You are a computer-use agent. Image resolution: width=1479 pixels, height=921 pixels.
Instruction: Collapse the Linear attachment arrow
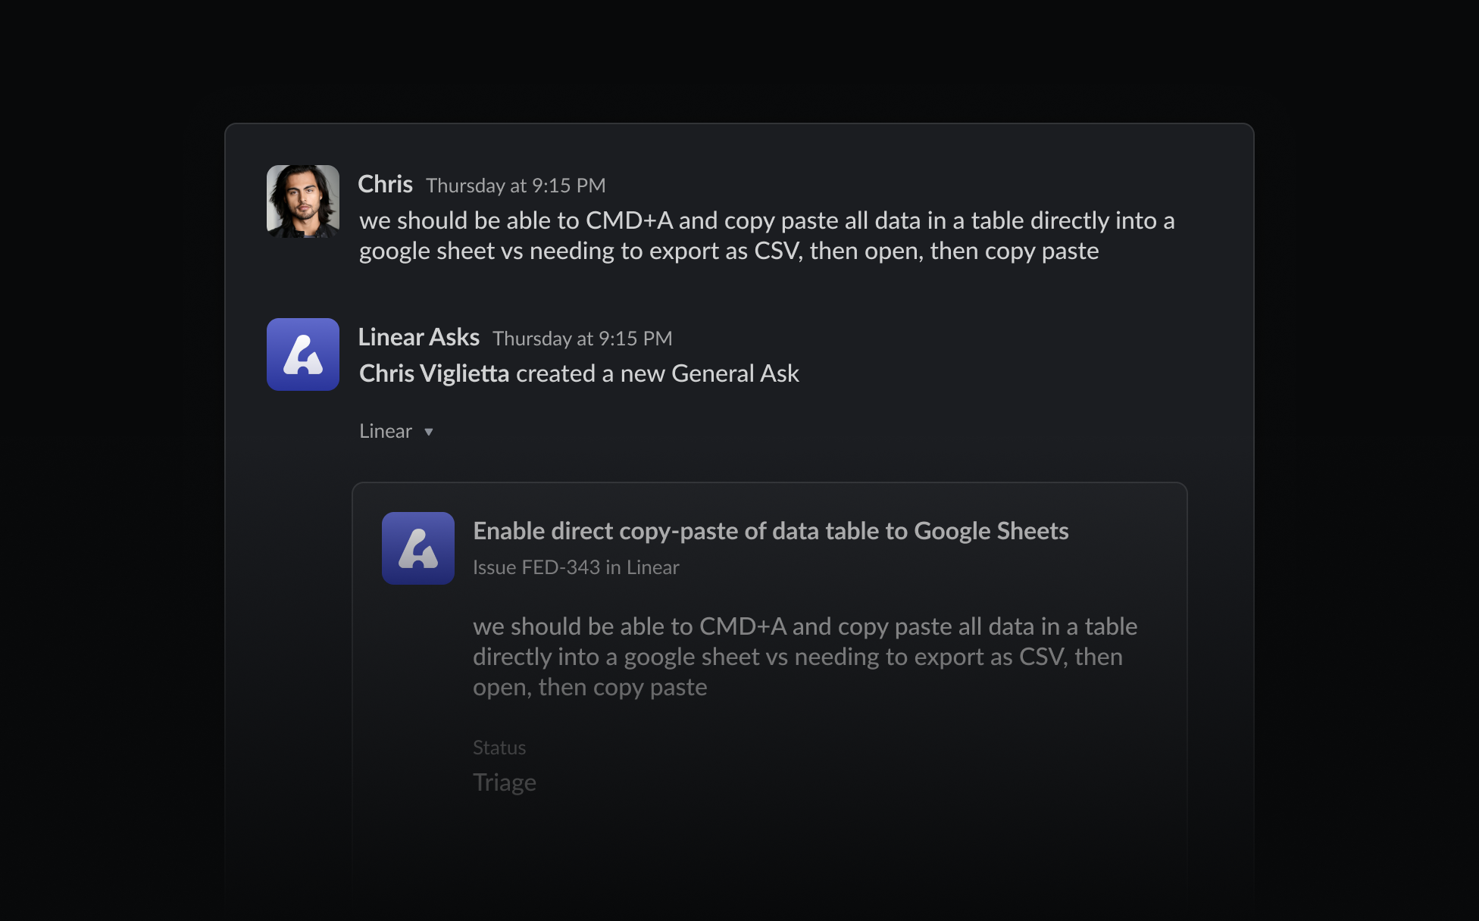coord(429,432)
